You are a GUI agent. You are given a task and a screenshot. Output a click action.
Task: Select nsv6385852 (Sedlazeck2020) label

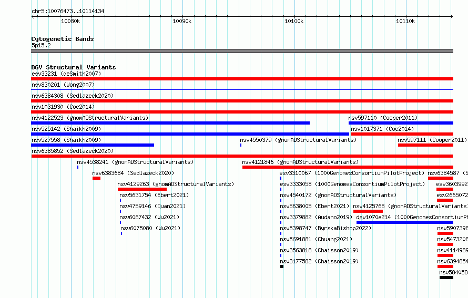(x=73, y=151)
